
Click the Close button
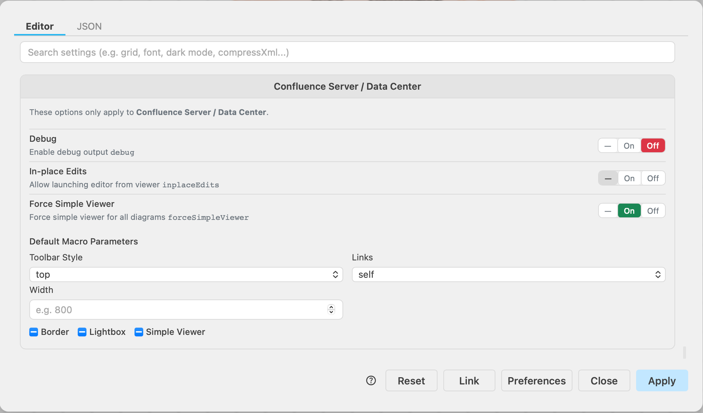coord(604,380)
